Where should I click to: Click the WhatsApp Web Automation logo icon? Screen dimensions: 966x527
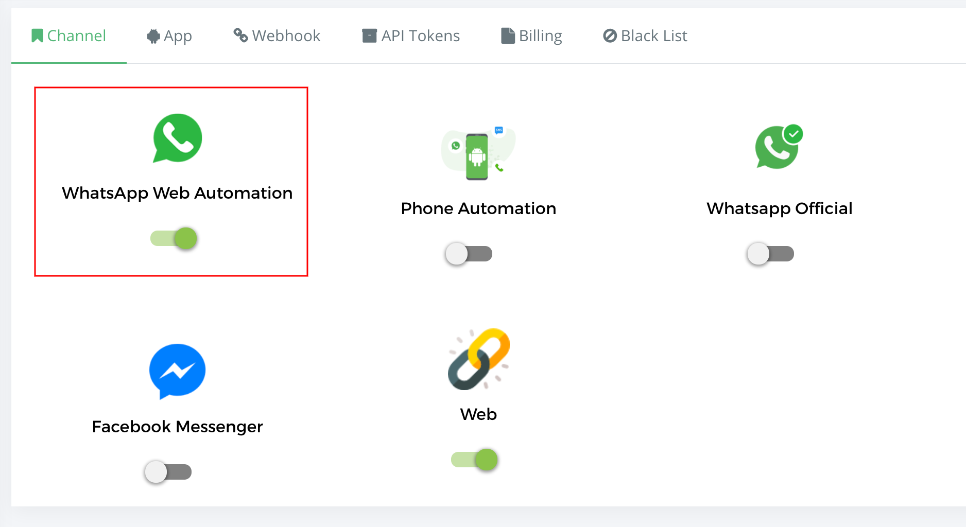178,138
